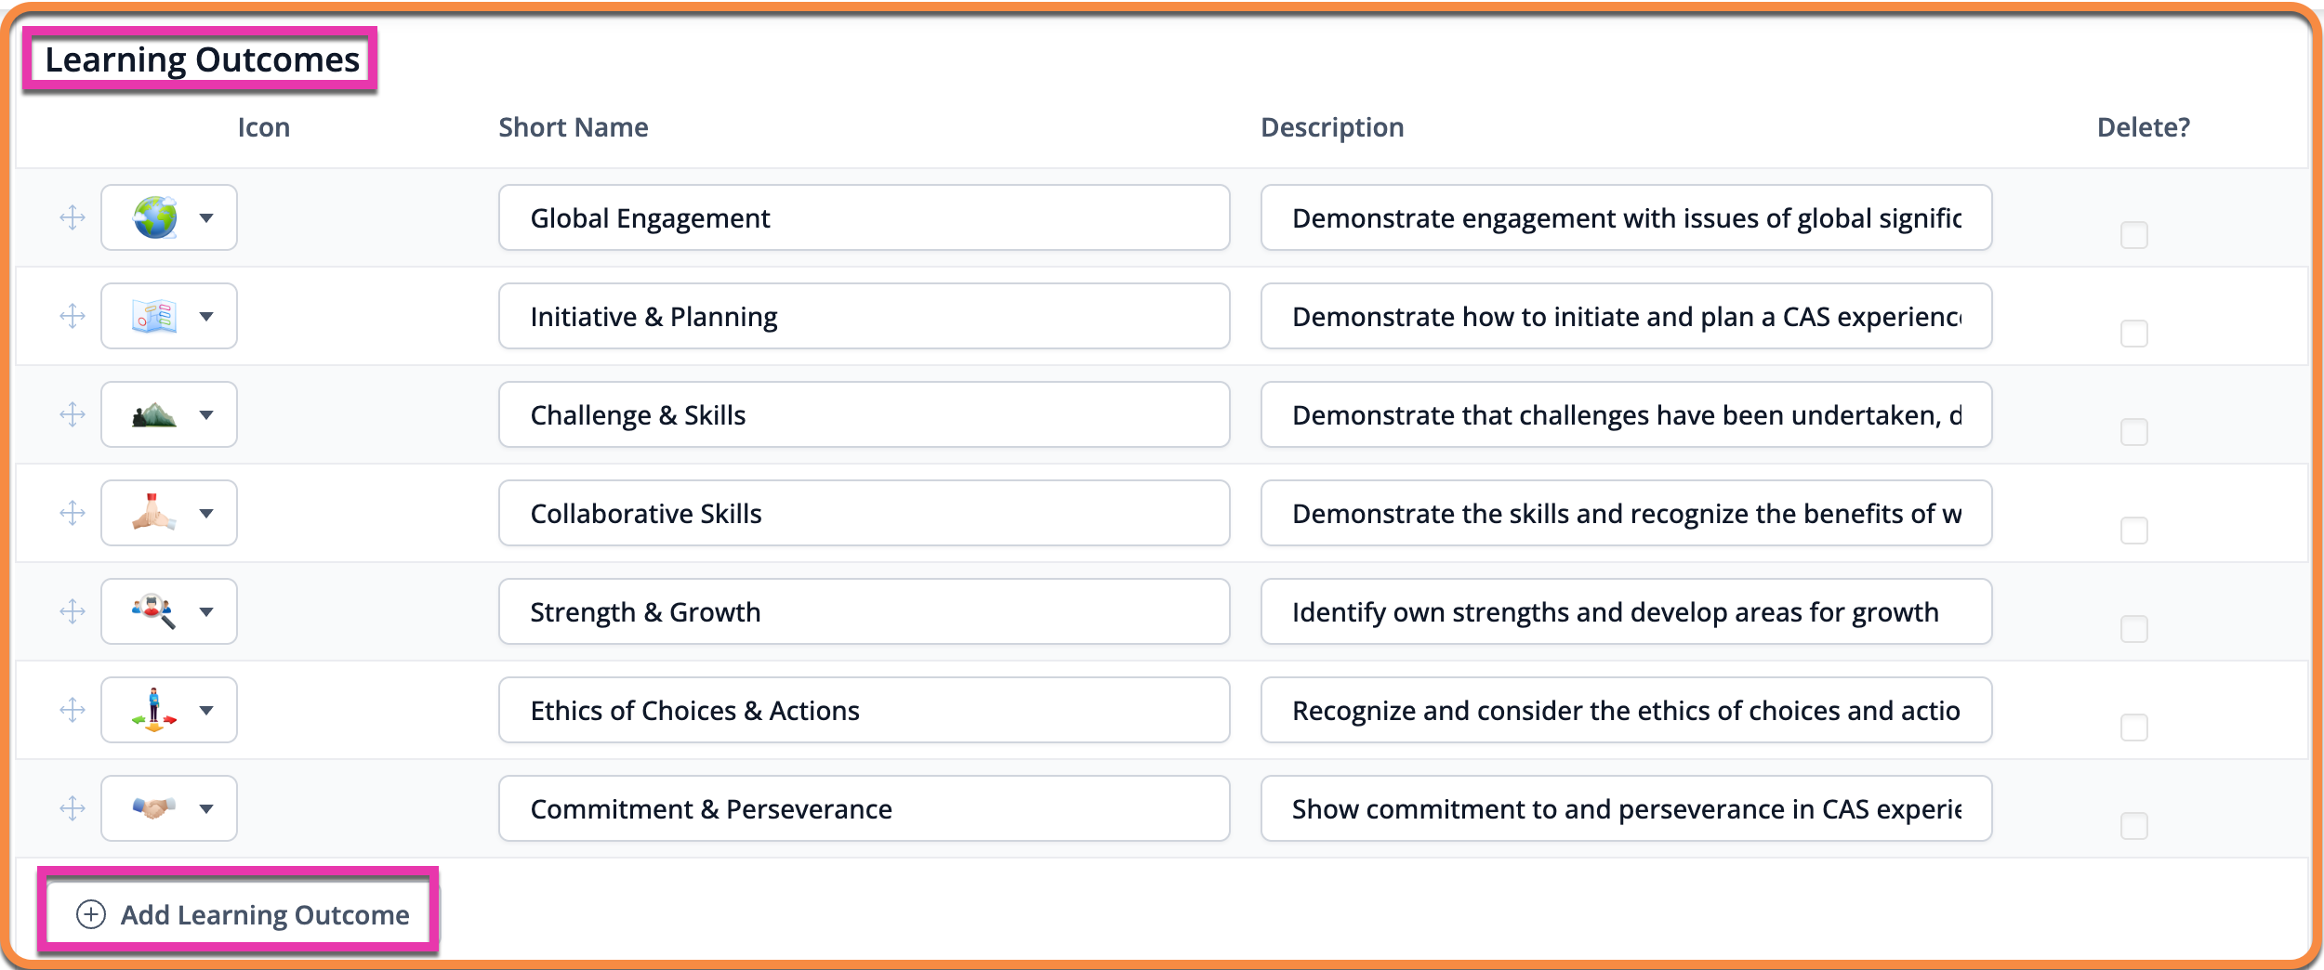Image resolution: width=2324 pixels, height=970 pixels.
Task: Expand icon dropdown arrow on Strength & Growth
Action: (206, 612)
